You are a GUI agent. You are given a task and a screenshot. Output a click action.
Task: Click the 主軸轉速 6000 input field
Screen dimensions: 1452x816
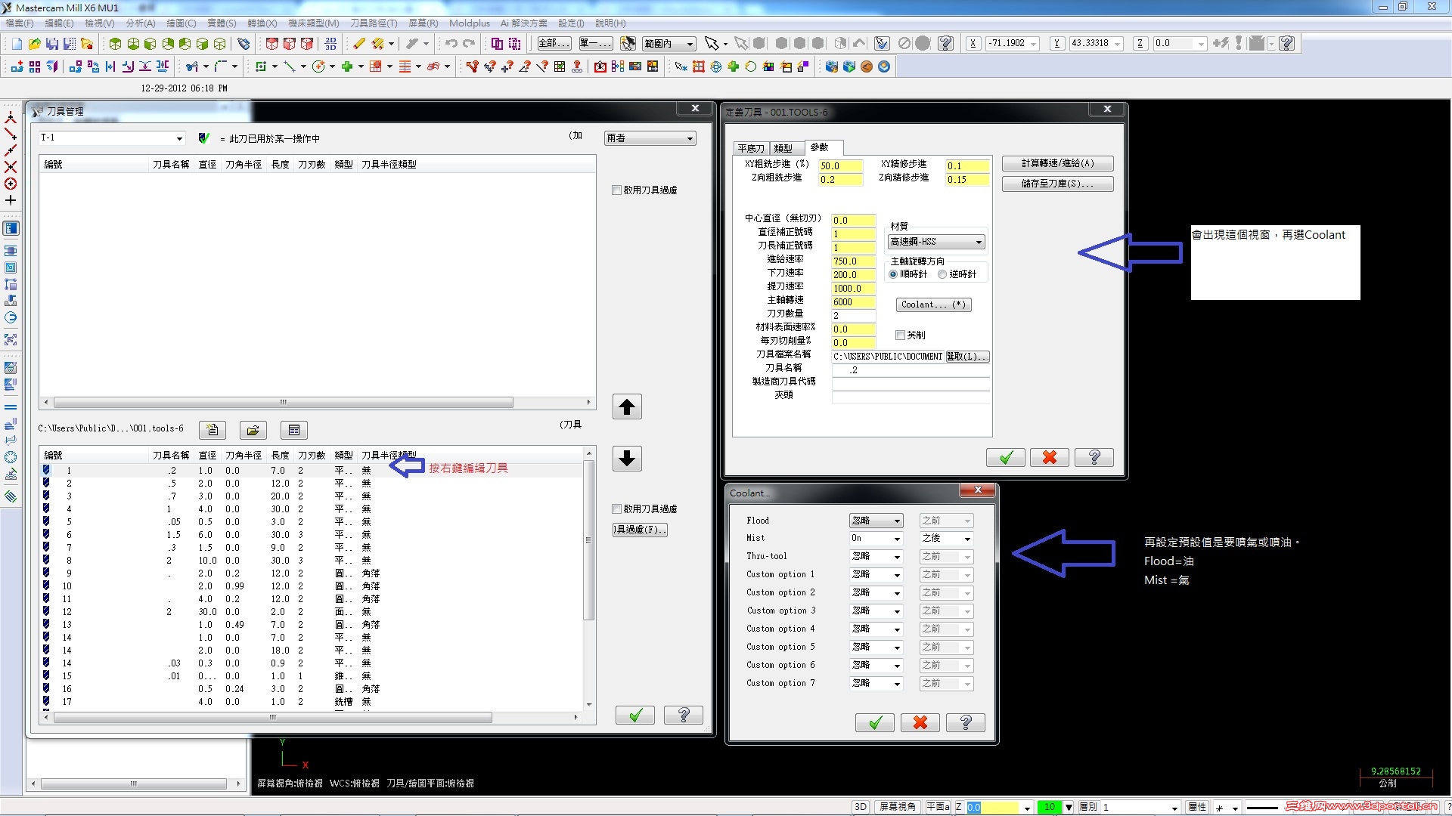coord(852,302)
